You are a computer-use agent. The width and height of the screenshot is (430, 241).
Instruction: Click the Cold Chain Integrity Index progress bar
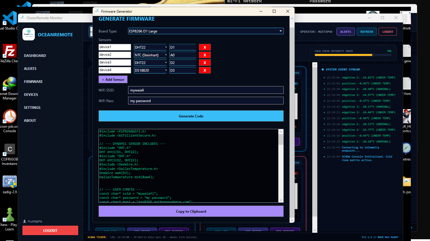tap(353, 55)
